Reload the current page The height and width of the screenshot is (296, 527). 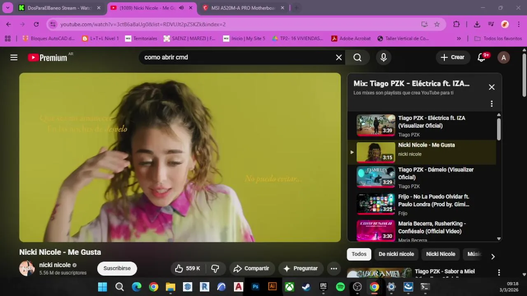(x=36, y=24)
